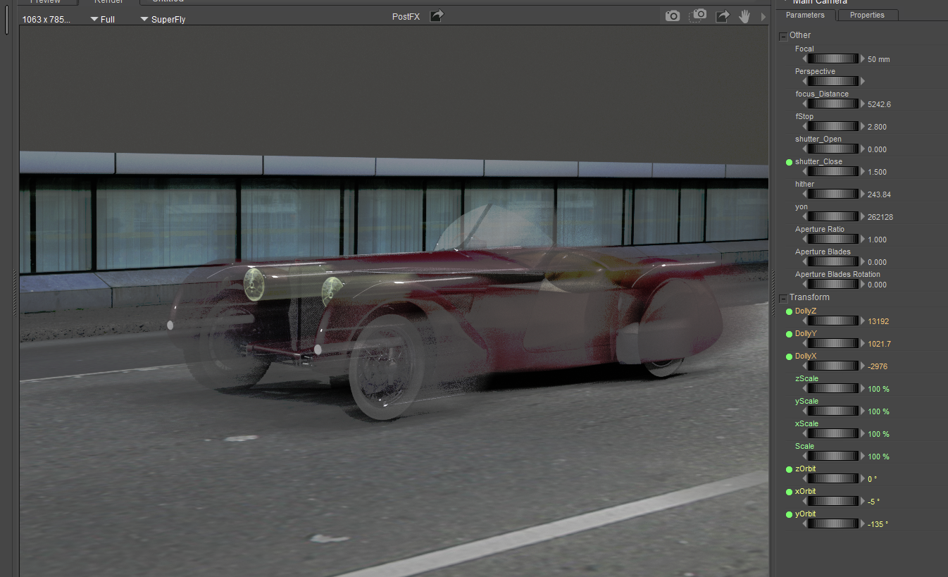This screenshot has height=577, width=948.
Task: Click the focus_Distance dial slider
Action: (834, 104)
